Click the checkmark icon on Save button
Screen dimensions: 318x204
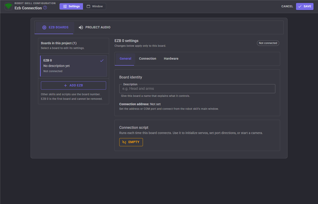point(300,7)
